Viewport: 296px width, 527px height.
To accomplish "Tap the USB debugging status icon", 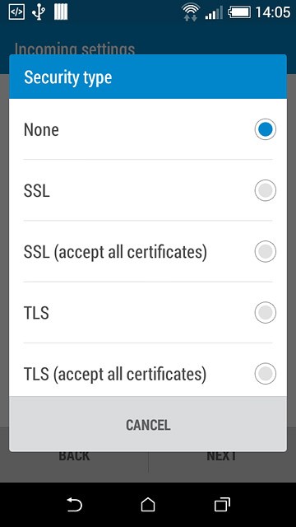I will point(16,12).
